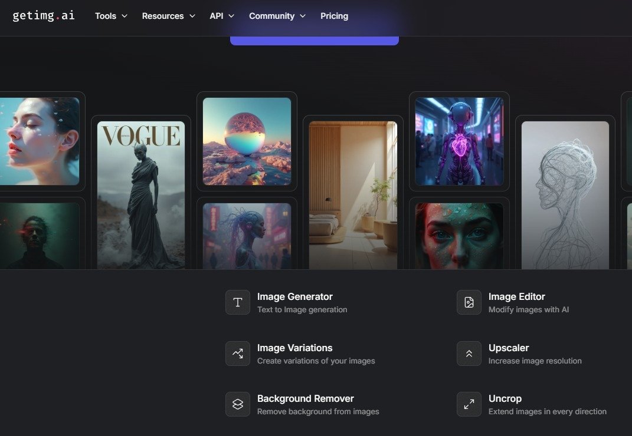Screen dimensions: 632x436
Task: Expand the chevron next to API
Action: coord(231,16)
